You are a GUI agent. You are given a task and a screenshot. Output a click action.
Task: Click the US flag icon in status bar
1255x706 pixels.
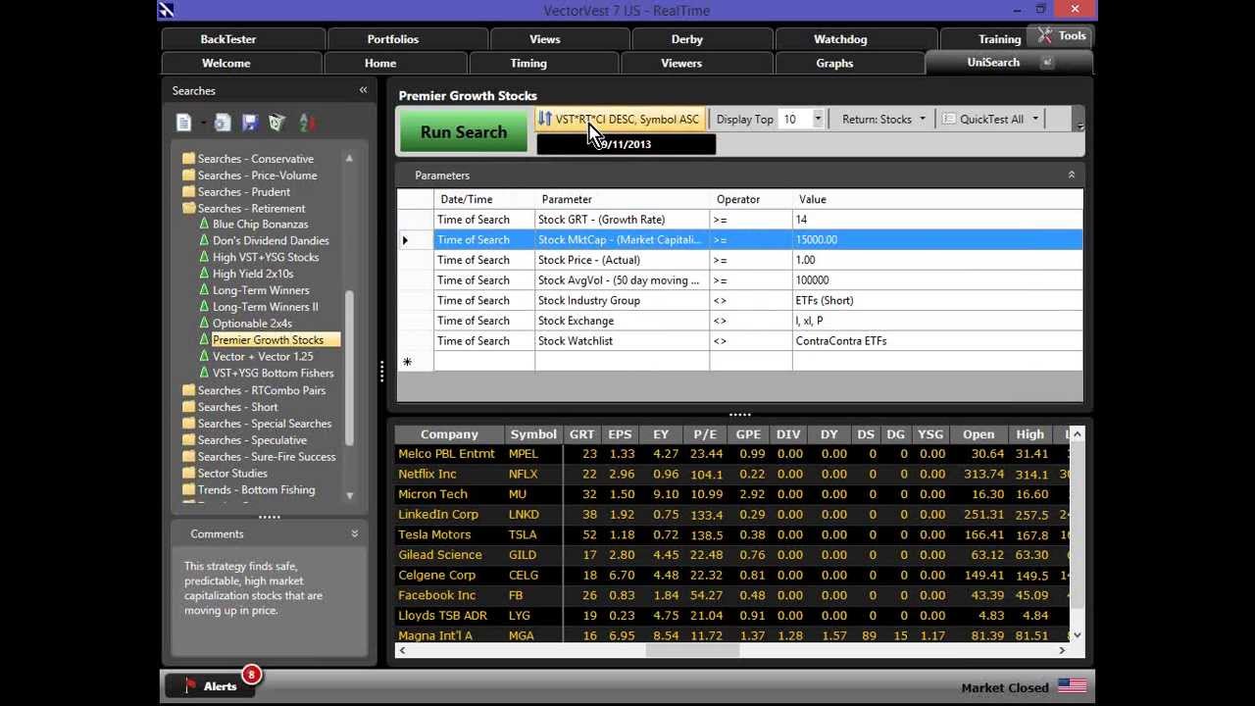(1072, 686)
